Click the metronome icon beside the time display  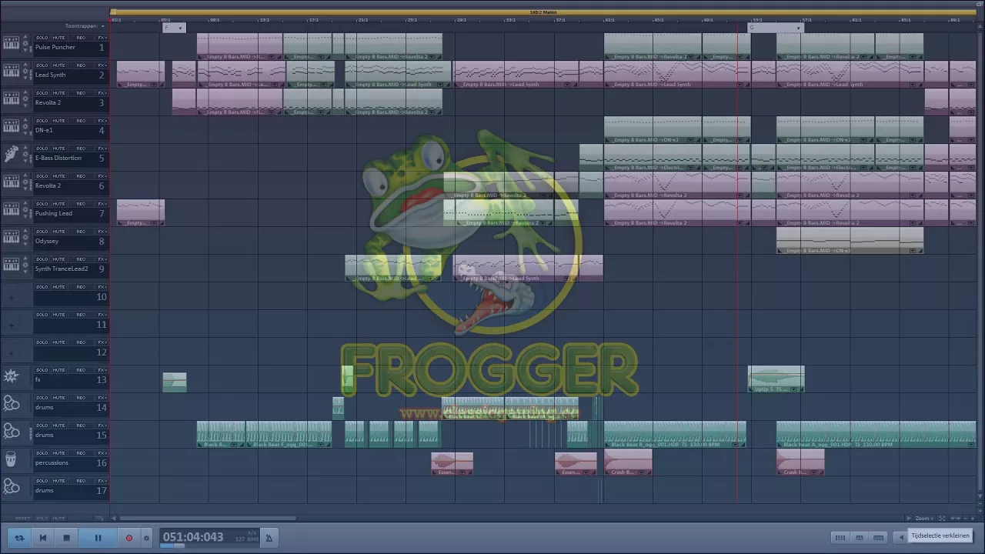pos(269,538)
